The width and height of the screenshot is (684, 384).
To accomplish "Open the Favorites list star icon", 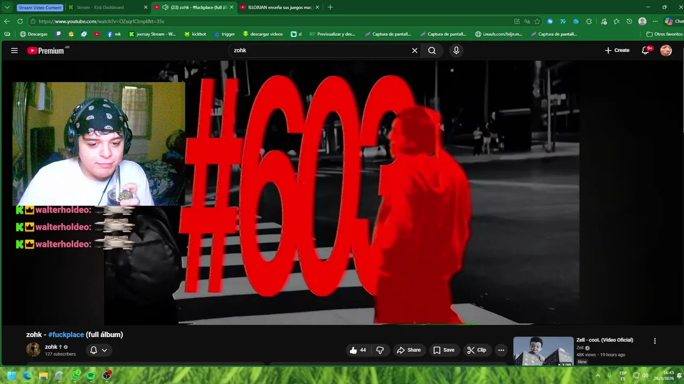I will pyautogui.click(x=617, y=21).
